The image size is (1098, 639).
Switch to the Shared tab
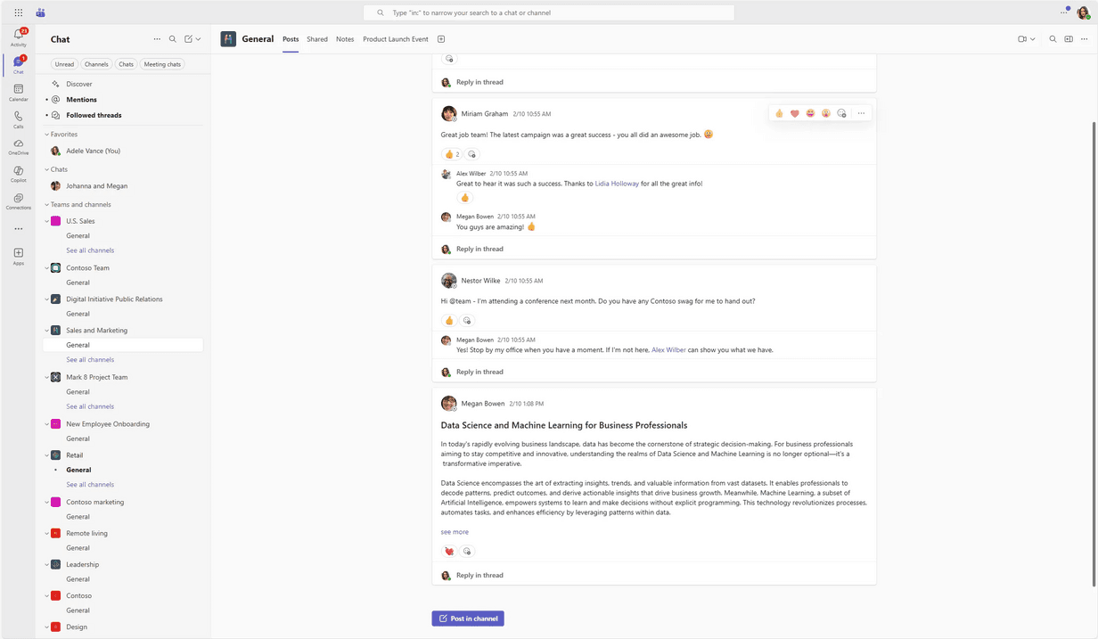pos(317,39)
